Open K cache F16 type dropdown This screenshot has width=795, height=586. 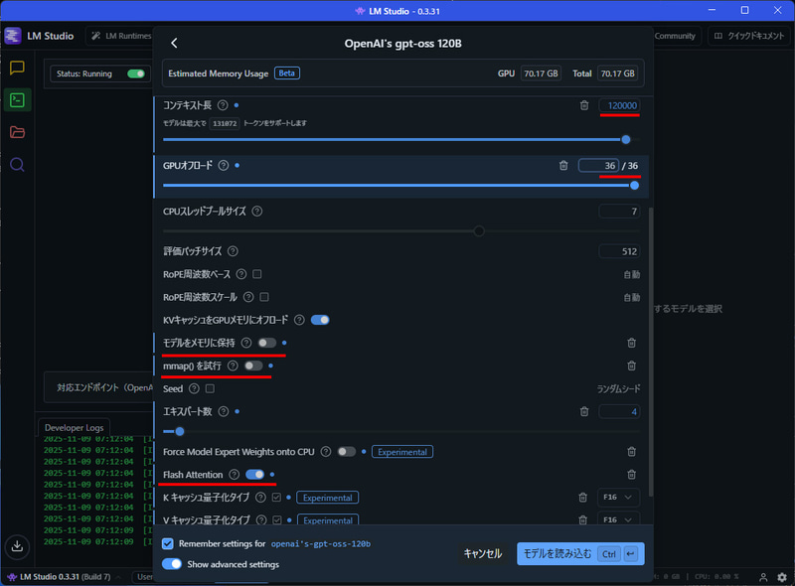click(618, 498)
